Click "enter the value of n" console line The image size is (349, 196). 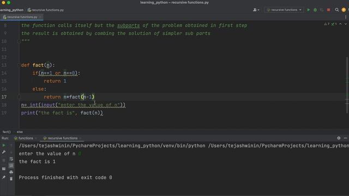(x=47, y=154)
